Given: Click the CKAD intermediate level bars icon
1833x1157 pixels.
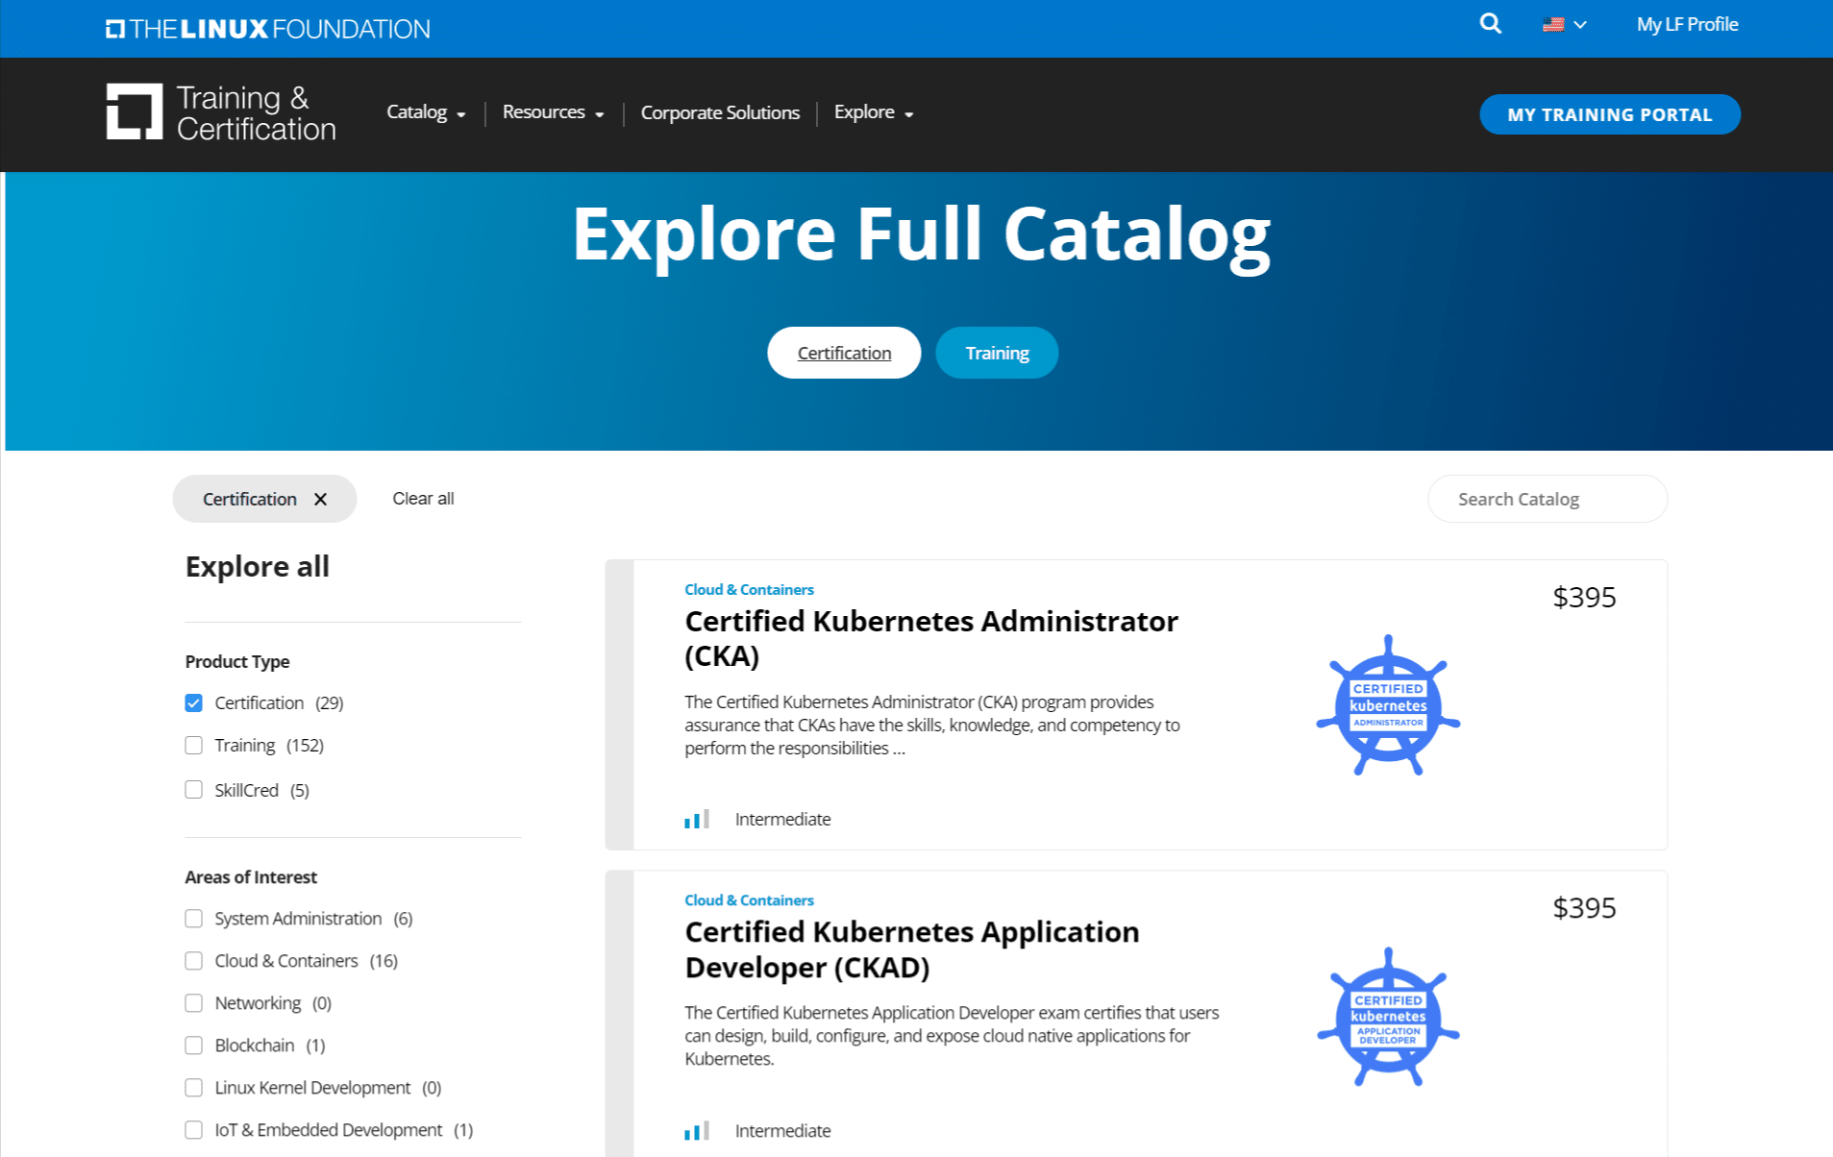Looking at the screenshot, I should point(697,1130).
